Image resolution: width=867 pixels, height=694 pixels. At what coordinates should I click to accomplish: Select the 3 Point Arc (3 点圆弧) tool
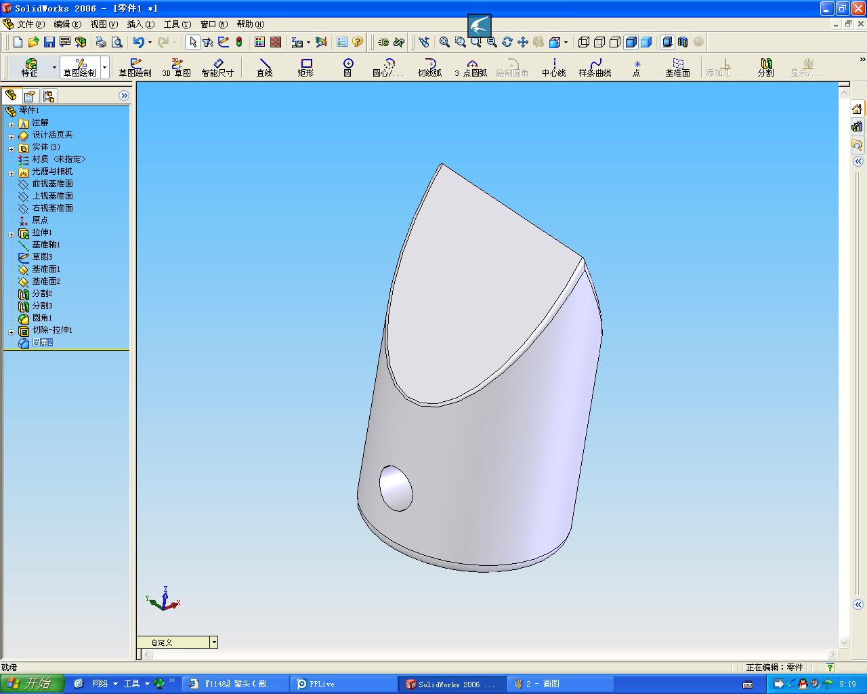pyautogui.click(x=471, y=67)
